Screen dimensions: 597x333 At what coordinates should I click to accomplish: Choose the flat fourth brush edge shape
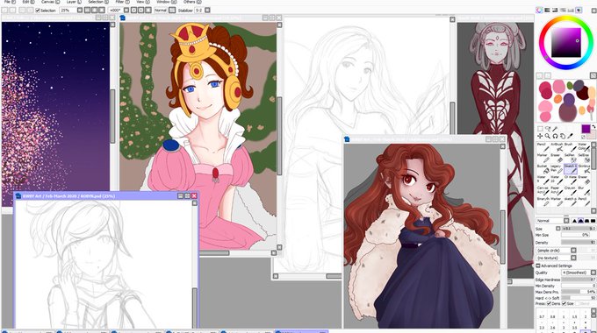click(593, 221)
